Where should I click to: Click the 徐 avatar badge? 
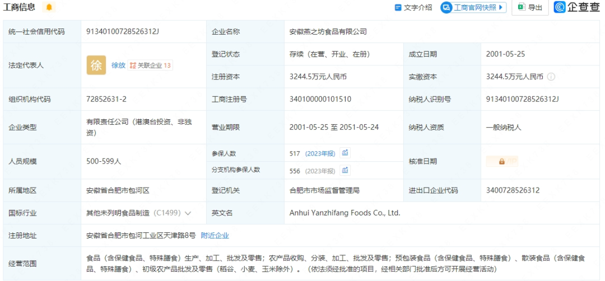(96, 65)
